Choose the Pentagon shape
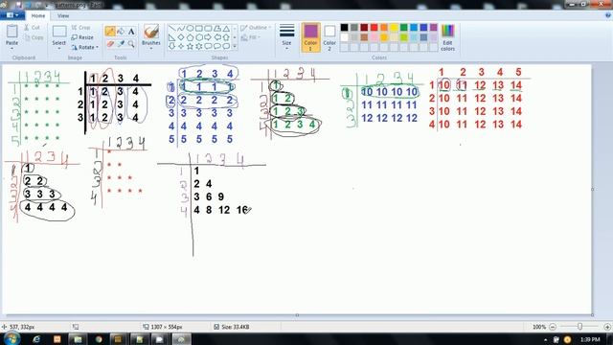613x345 pixels. [x=190, y=37]
